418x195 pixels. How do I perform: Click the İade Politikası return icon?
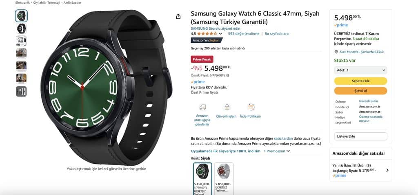[251, 107]
